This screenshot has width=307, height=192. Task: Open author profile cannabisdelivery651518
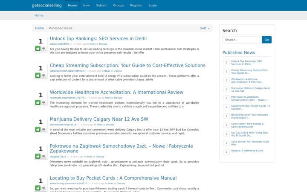click(63, 125)
